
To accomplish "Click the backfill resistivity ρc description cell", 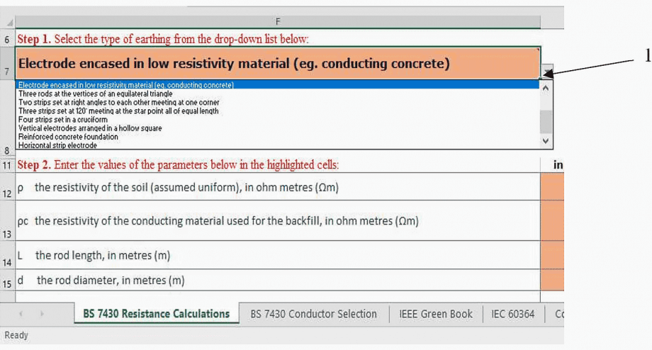I will 278,221.
